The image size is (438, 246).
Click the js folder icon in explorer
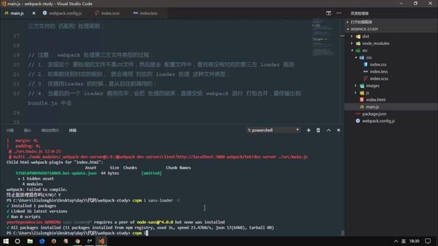362,93
